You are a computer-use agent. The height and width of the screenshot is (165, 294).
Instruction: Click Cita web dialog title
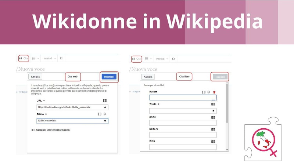pyautogui.click(x=72, y=77)
